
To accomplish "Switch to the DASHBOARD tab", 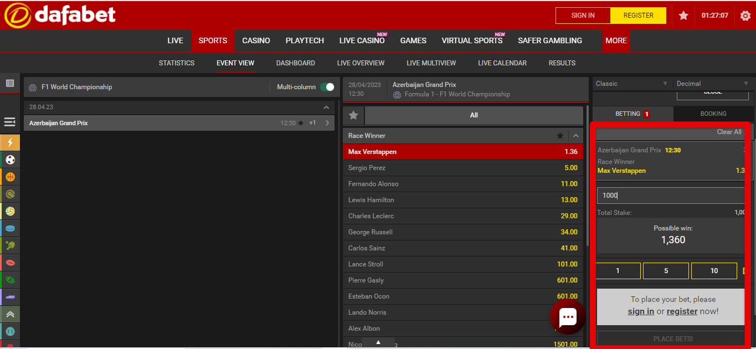I will click(296, 63).
